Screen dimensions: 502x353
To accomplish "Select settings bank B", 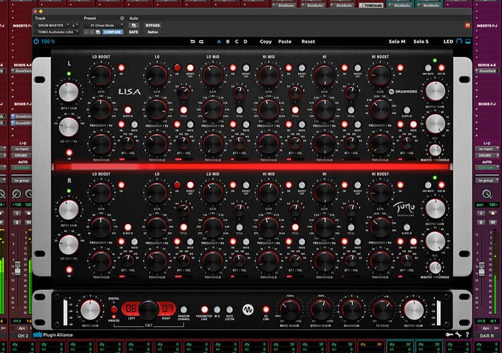I will 227,42.
